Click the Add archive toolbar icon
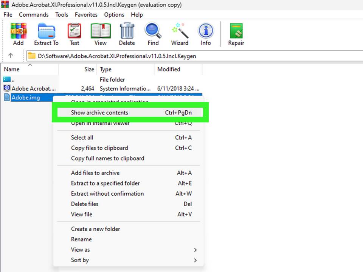The height and width of the screenshot is (272, 363). click(x=18, y=34)
